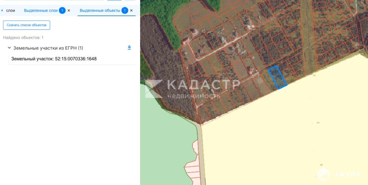The height and width of the screenshot is (185, 368).
Task: Click the Кадастр watermark logo icon
Action: [x=153, y=89]
